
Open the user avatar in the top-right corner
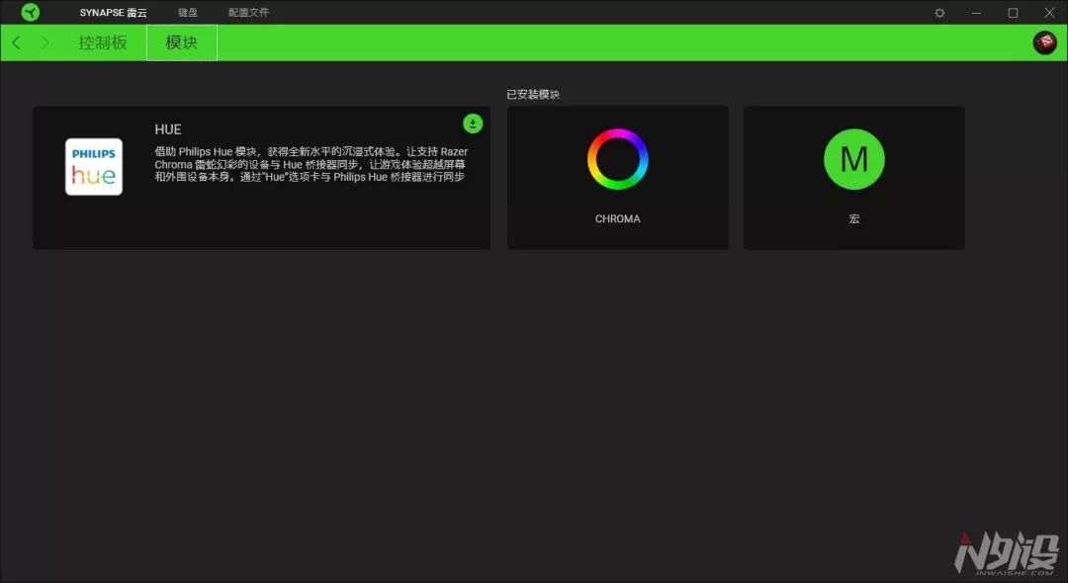(1044, 42)
